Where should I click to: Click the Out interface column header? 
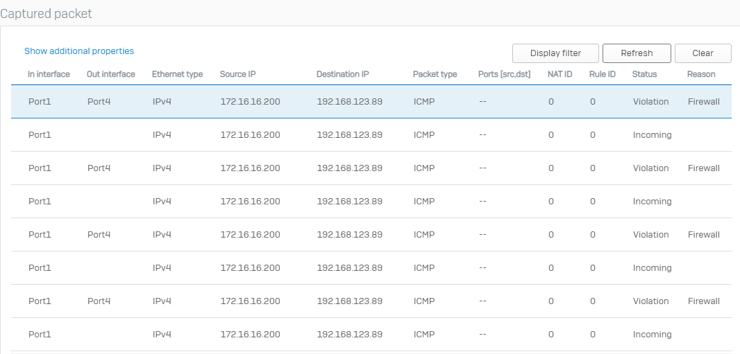[111, 74]
